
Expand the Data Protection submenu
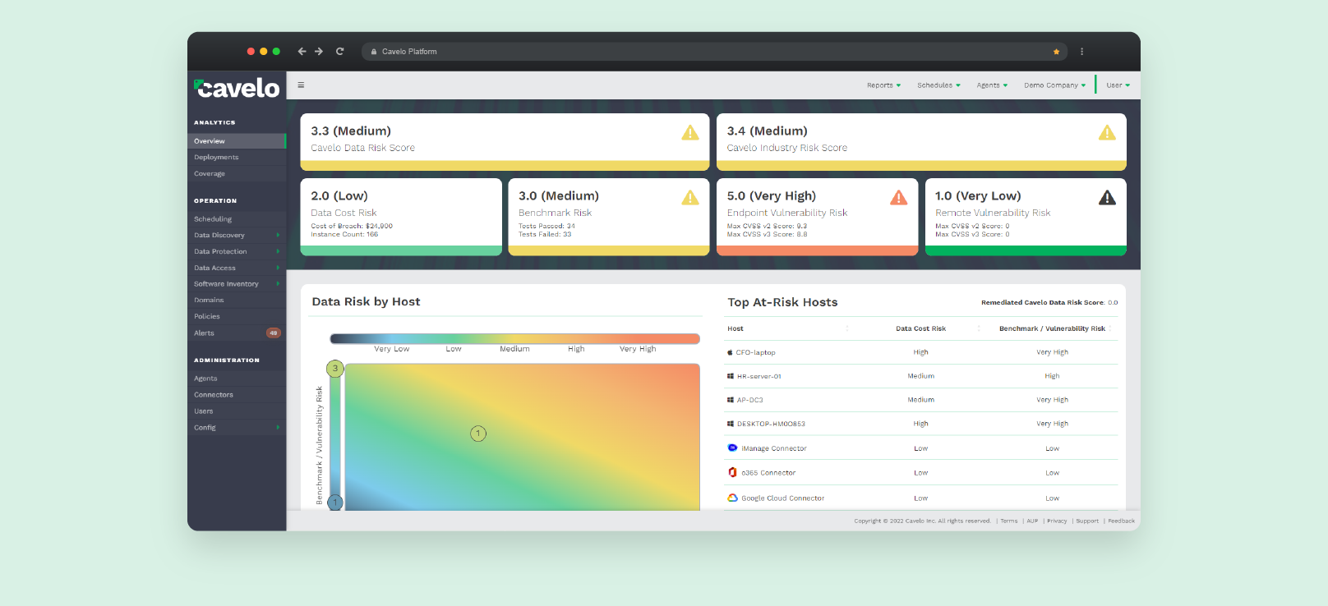tap(237, 251)
